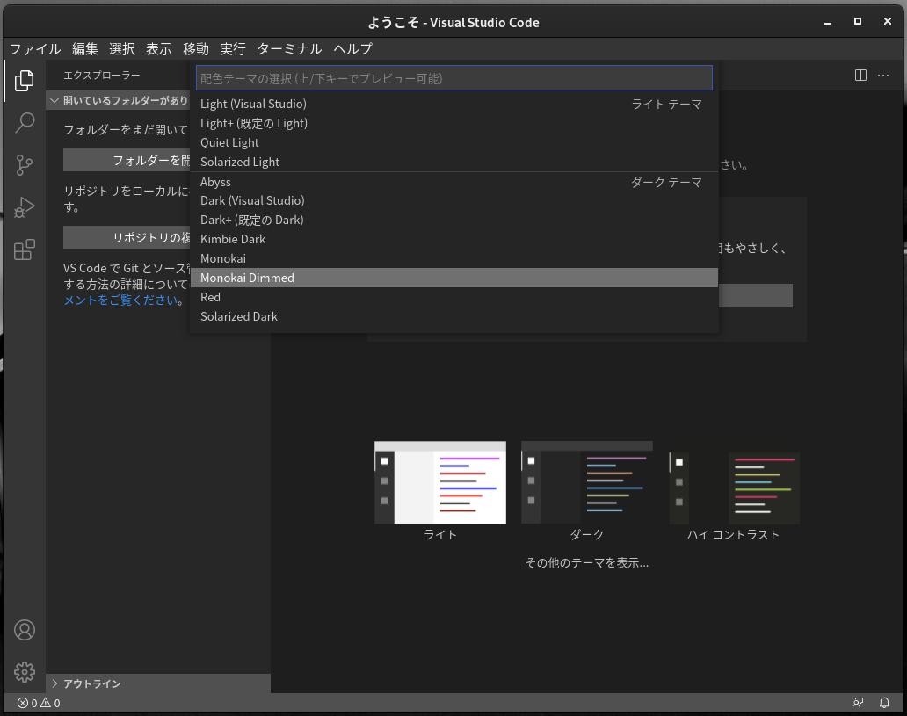Screen dimensions: 907x716
Task: Open the editor more actions ellipsis
Action: pos(883,76)
